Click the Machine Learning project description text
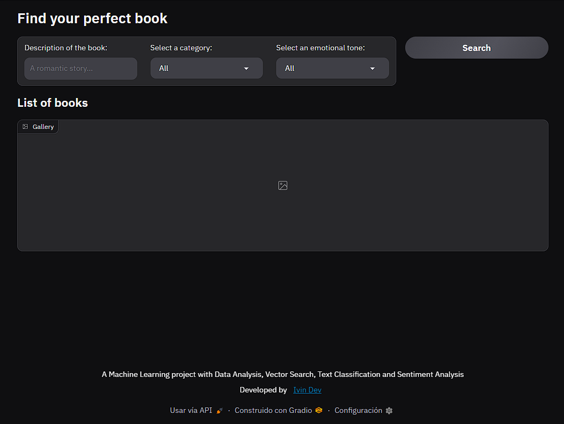The image size is (564, 424). [283, 374]
